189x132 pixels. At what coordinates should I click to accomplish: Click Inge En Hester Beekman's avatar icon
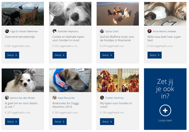7,31
